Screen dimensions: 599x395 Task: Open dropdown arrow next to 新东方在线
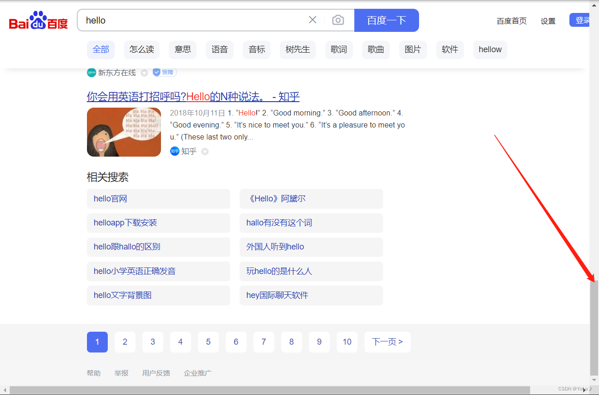(x=144, y=73)
